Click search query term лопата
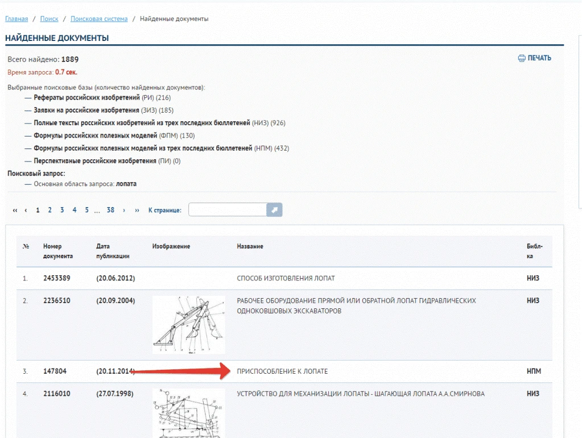The height and width of the screenshot is (438, 582). click(126, 184)
